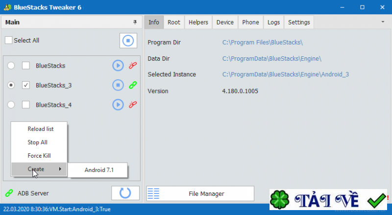Pin the Main panel
The height and width of the screenshot is (215, 392).
tap(135, 22)
